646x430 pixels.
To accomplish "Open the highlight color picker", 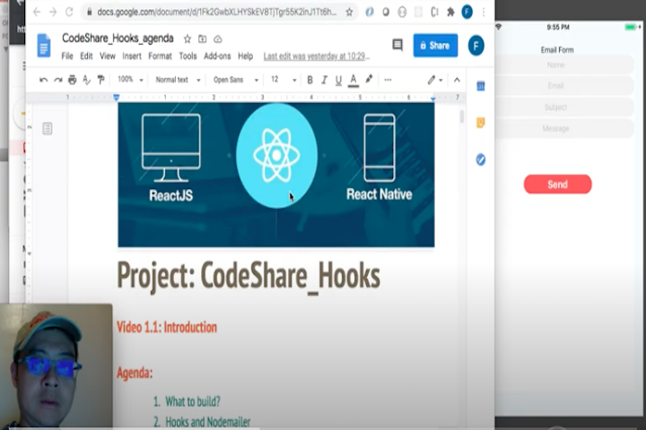I will 369,79.
